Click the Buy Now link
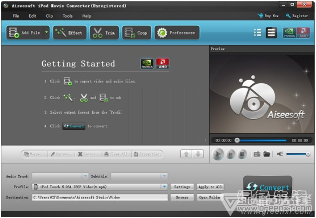 [x=268, y=16]
